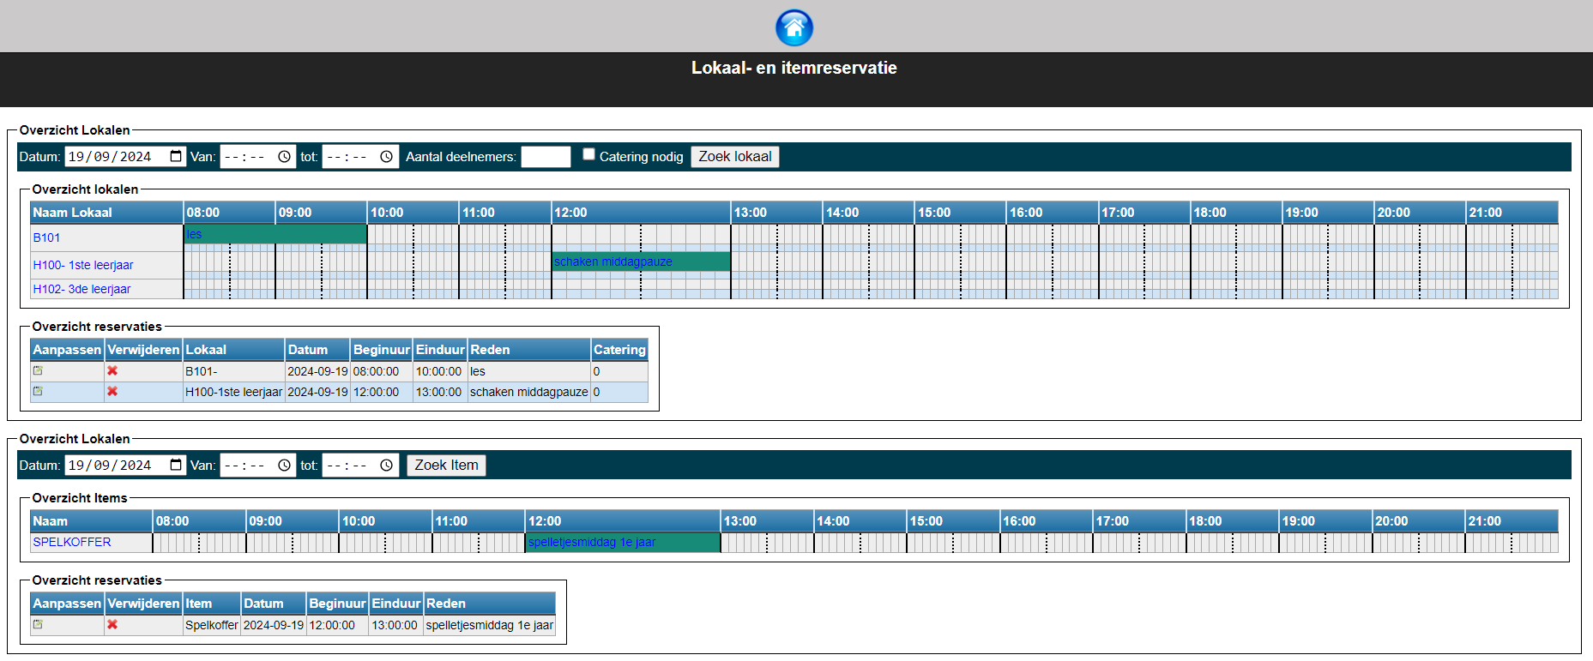The width and height of the screenshot is (1593, 661).
Task: Click the 12:00 header in lokalen timeline
Action: (641, 213)
